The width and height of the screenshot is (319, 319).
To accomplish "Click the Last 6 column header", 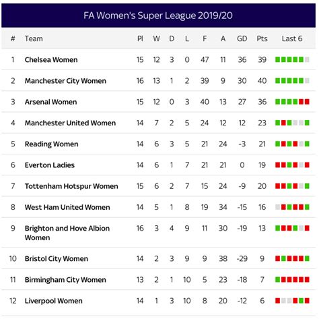I will point(292,38).
